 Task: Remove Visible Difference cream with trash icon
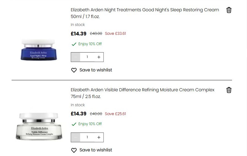[x=229, y=90]
